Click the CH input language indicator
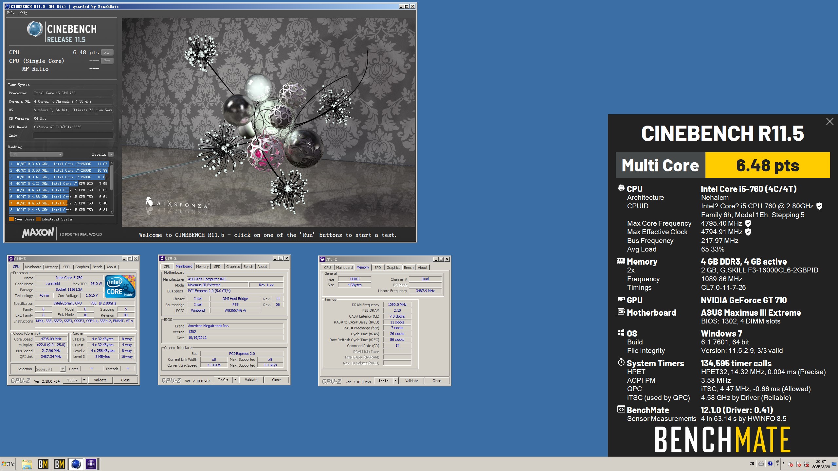The height and width of the screenshot is (471, 838). pyautogui.click(x=752, y=463)
